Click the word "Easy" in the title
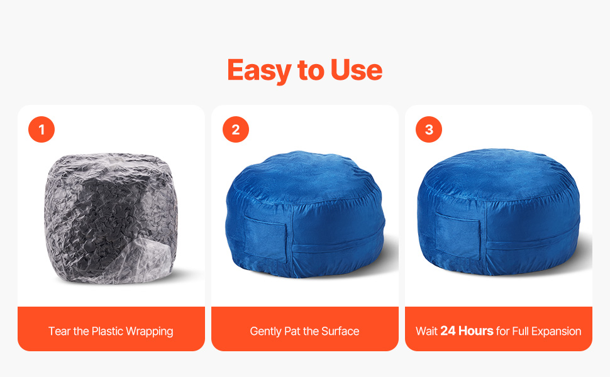 [260, 70]
